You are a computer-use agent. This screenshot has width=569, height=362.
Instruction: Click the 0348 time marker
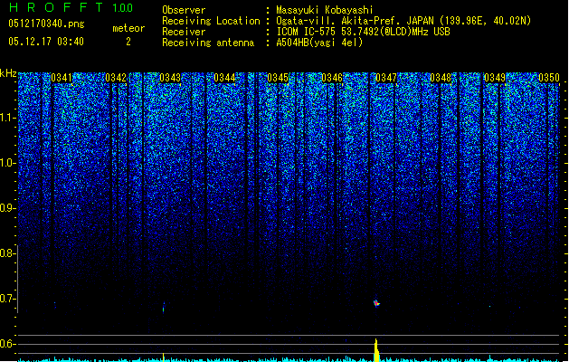pos(441,78)
